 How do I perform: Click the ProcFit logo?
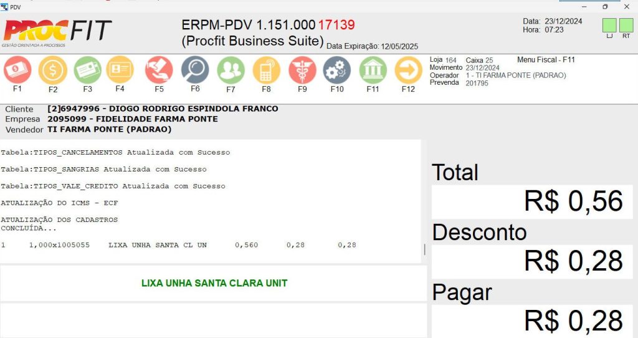click(57, 32)
